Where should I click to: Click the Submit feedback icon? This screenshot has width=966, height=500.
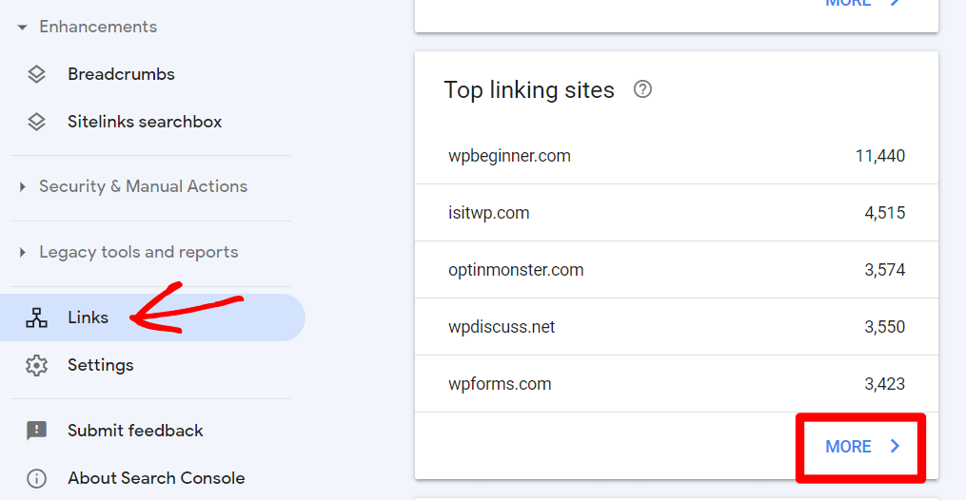pos(36,431)
